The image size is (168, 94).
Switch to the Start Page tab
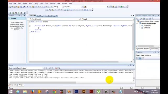pos(40,16)
